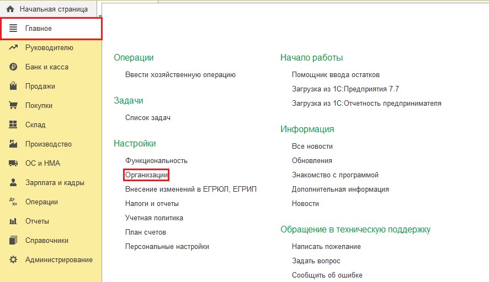Click Ввести хозяйственную операцию

tap(180, 75)
